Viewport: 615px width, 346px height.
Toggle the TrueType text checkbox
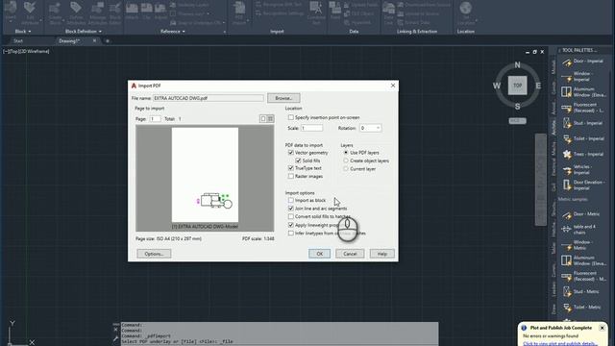click(290, 168)
